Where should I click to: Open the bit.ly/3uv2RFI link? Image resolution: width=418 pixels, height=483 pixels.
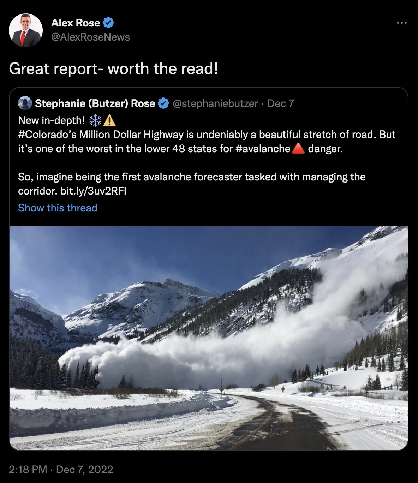[94, 191]
